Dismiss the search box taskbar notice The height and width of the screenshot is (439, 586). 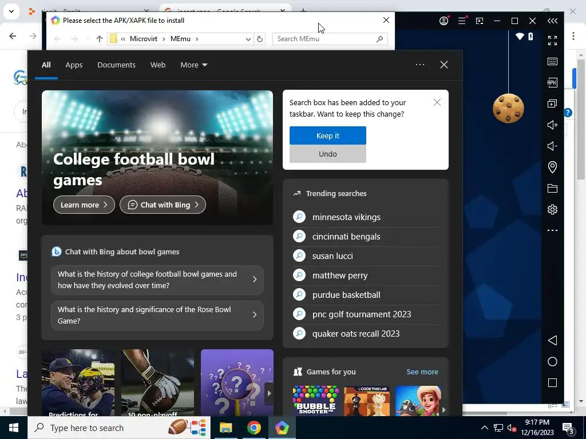coord(437,102)
